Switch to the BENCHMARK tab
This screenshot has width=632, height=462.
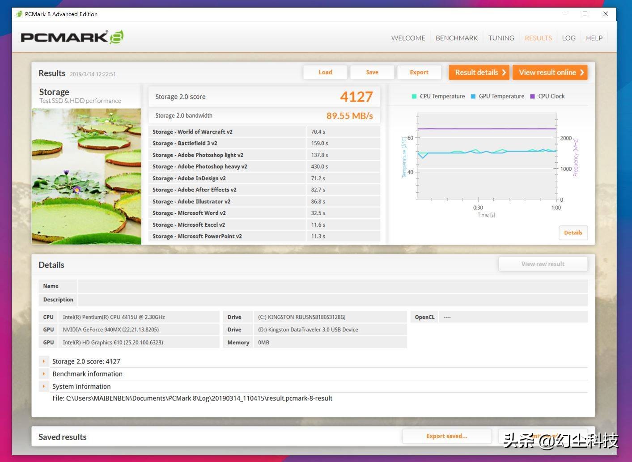(457, 38)
